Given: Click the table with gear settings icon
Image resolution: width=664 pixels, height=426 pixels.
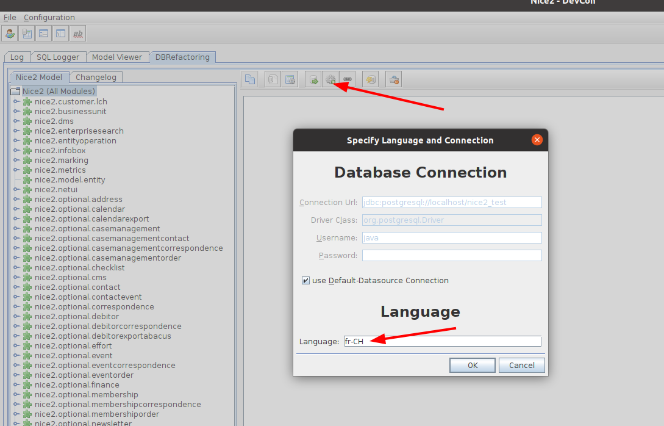Looking at the screenshot, I should coord(290,79).
